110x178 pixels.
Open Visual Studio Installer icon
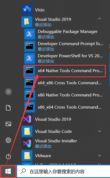click(27, 143)
